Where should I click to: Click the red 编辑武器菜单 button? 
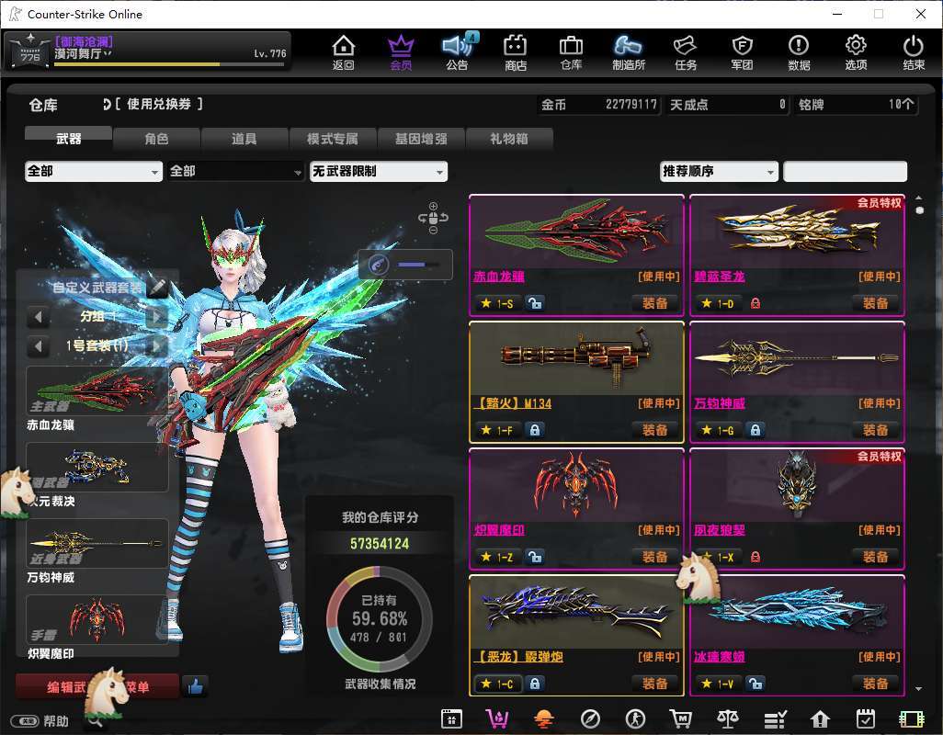(97, 686)
